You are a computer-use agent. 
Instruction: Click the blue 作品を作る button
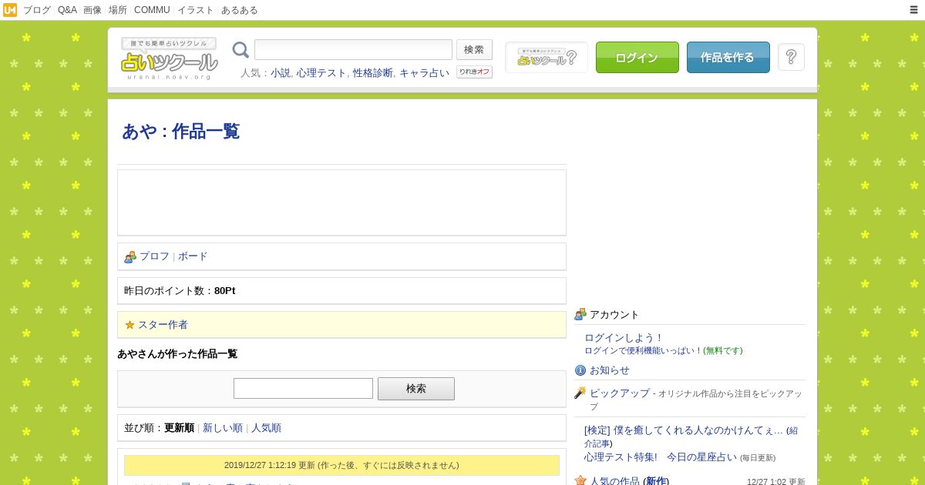[x=728, y=57]
